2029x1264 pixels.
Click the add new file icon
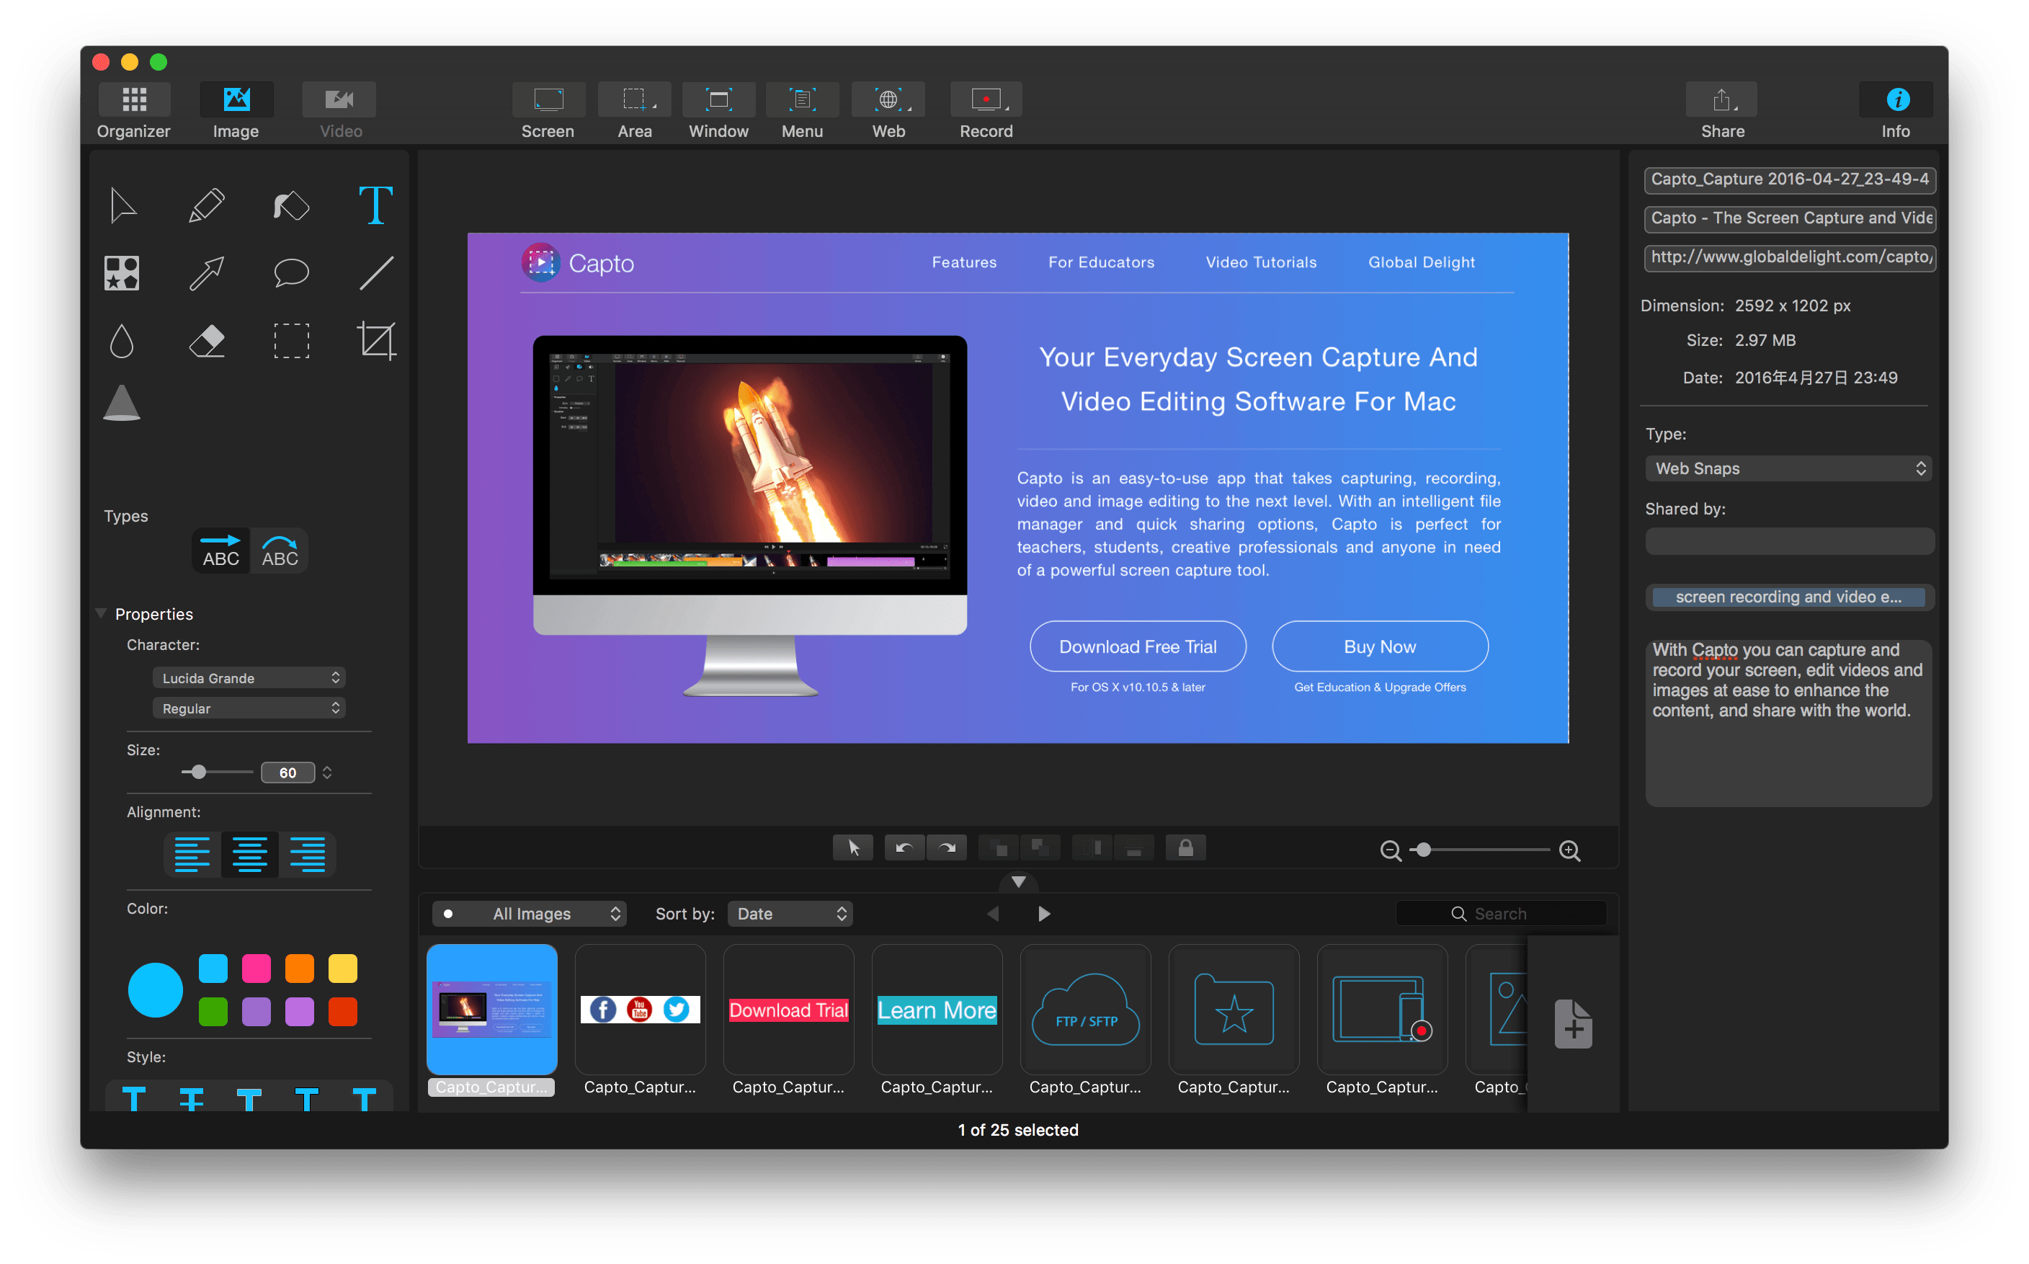click(1573, 1023)
